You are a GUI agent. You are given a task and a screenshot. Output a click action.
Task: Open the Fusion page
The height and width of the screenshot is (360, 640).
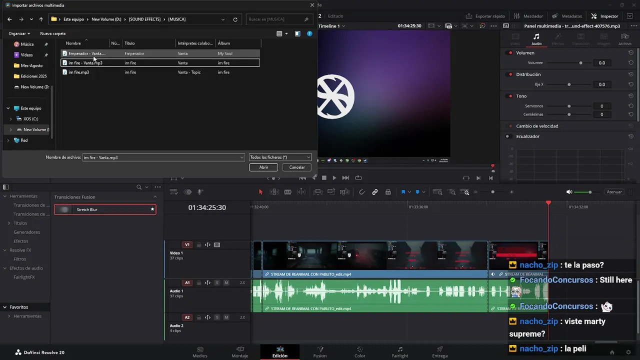(x=320, y=352)
